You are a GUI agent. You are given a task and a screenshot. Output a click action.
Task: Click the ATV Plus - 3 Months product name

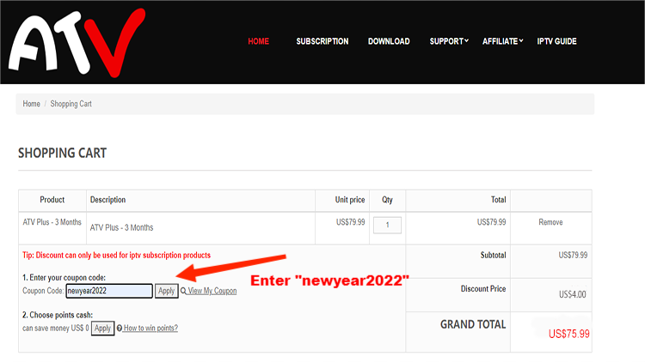pos(52,222)
